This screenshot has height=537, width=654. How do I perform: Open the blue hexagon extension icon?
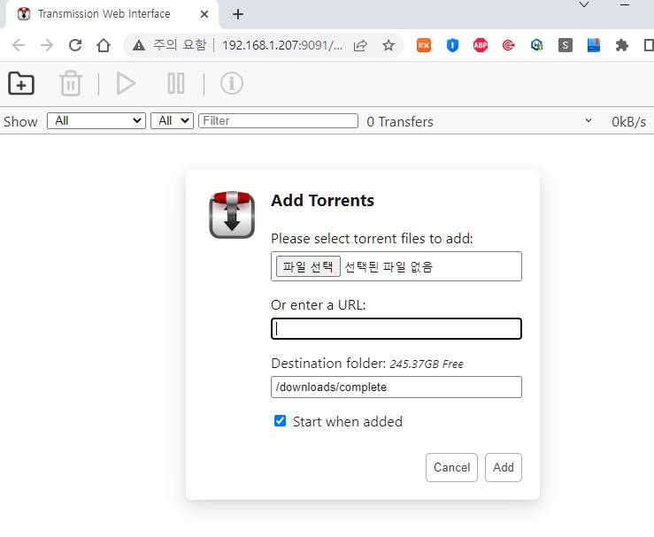pos(537,45)
